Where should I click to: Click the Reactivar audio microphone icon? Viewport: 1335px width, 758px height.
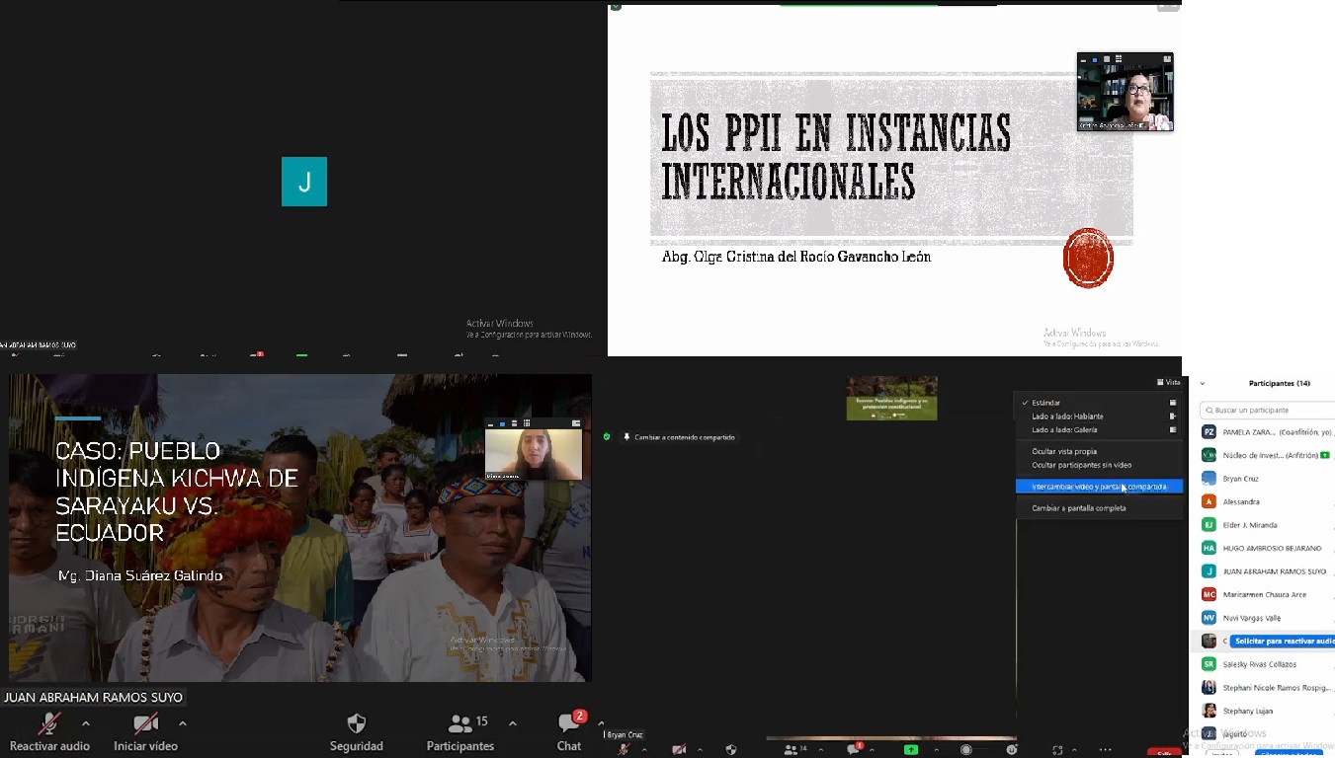pos(48,724)
